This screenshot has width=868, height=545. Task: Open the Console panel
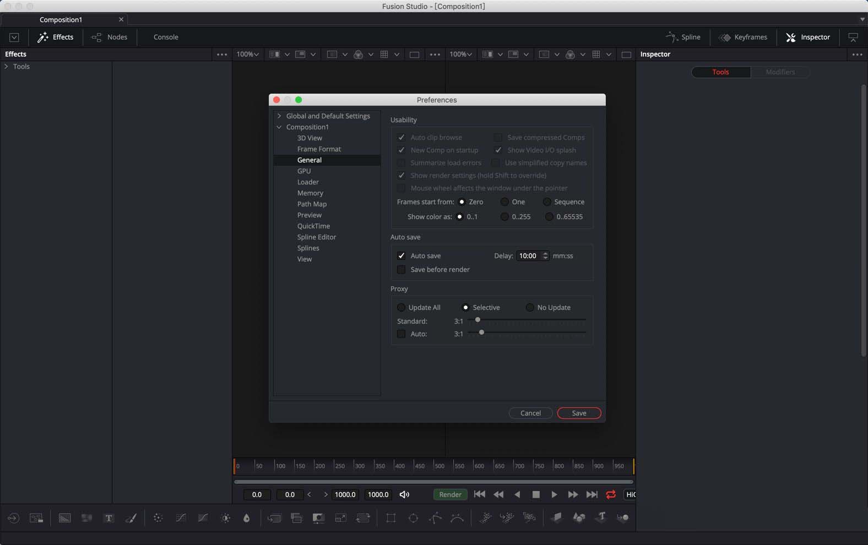166,37
